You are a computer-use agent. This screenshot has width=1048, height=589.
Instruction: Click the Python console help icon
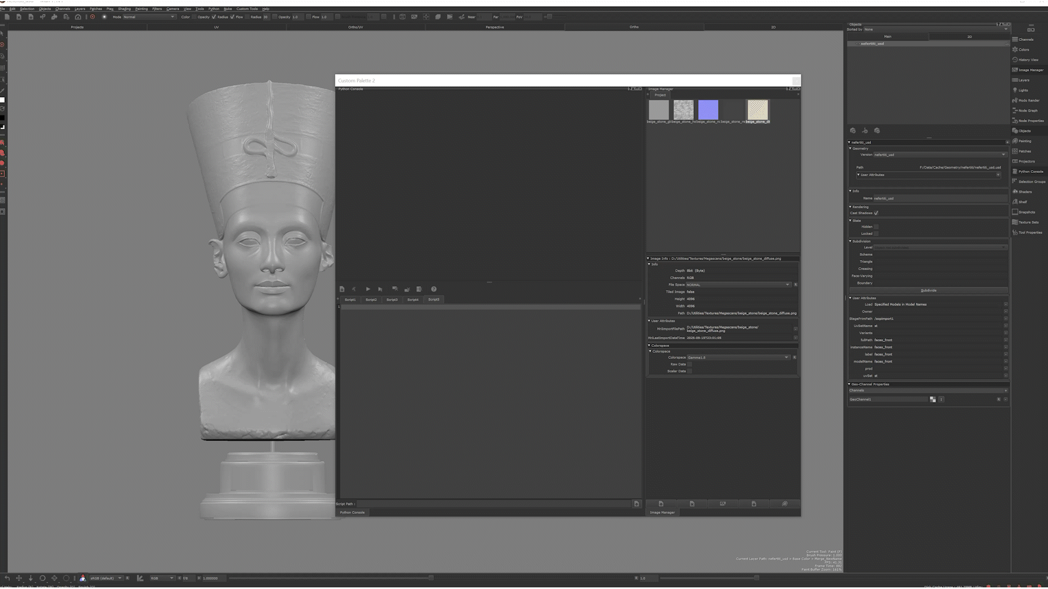coord(434,289)
